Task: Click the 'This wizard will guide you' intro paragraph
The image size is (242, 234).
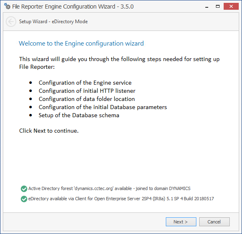Action: click(119, 63)
